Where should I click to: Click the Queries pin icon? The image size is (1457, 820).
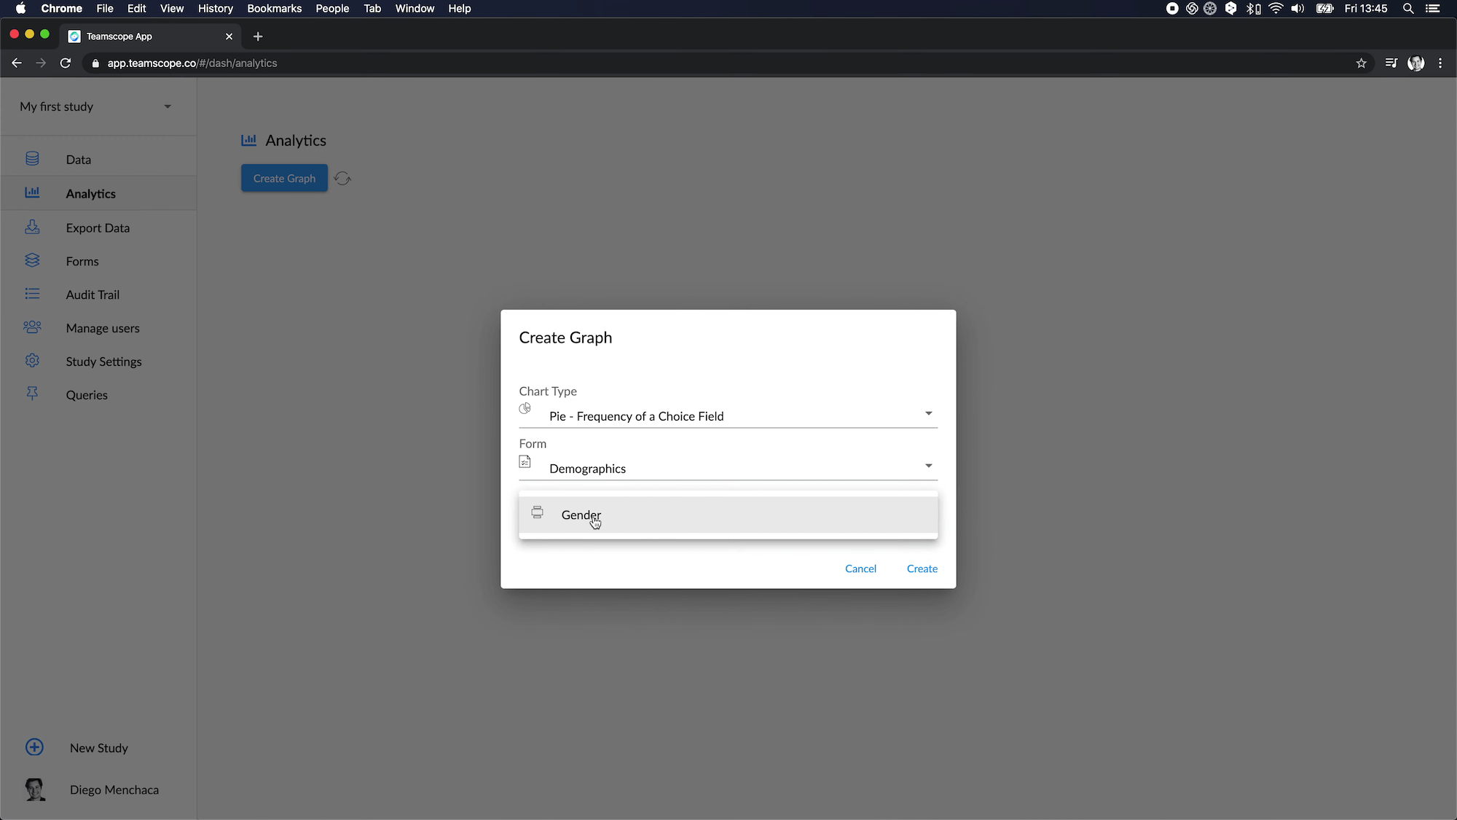(32, 394)
